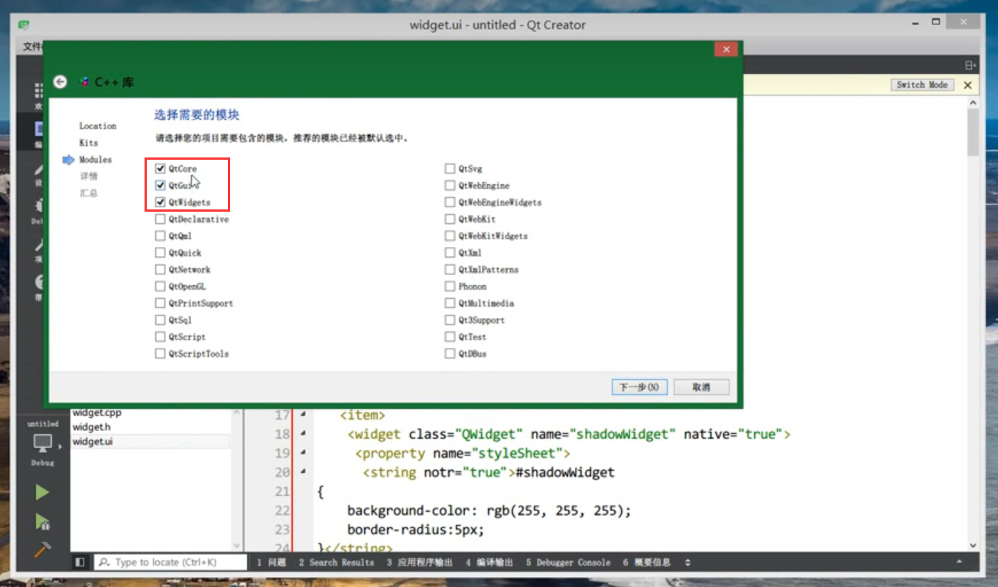Open the 编译输出 compile output pane
The image size is (998, 587).
pyautogui.click(x=489, y=563)
